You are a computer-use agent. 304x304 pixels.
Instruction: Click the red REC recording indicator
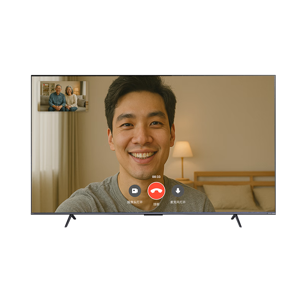[46, 84]
